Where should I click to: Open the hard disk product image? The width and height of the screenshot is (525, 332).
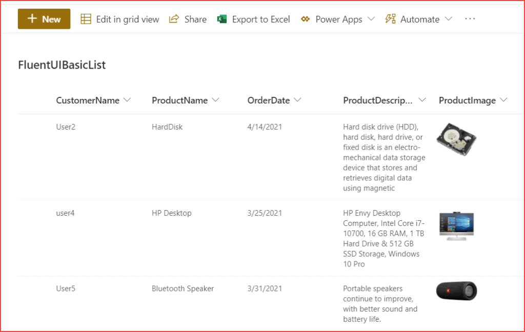tap(456, 139)
